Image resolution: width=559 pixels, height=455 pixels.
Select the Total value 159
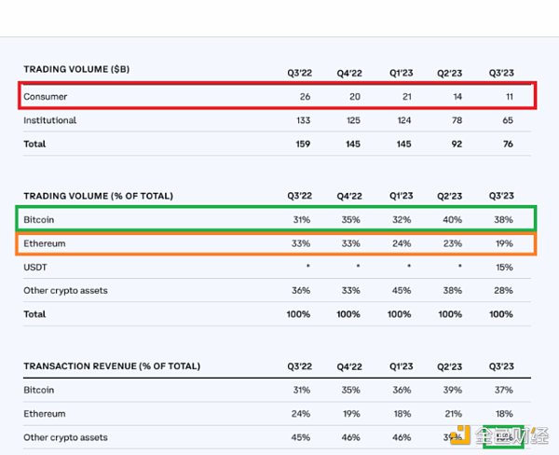(303, 145)
